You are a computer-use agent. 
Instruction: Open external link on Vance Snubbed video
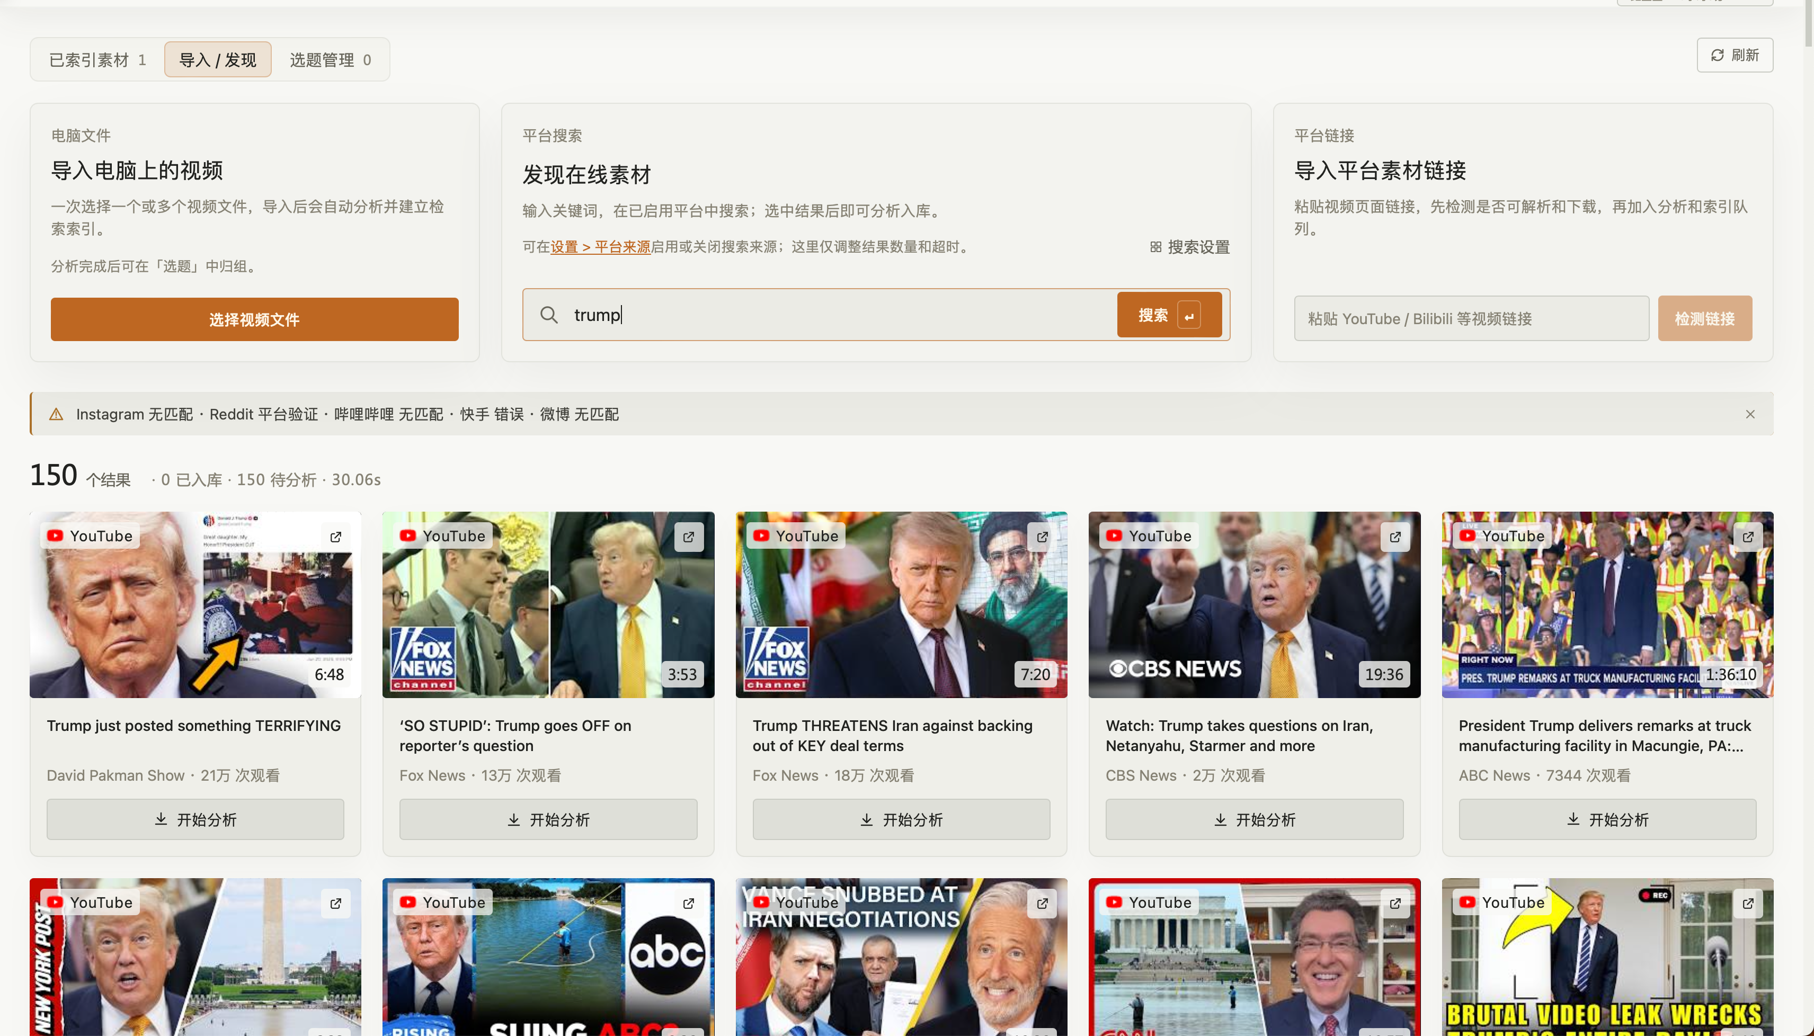[x=1042, y=904]
